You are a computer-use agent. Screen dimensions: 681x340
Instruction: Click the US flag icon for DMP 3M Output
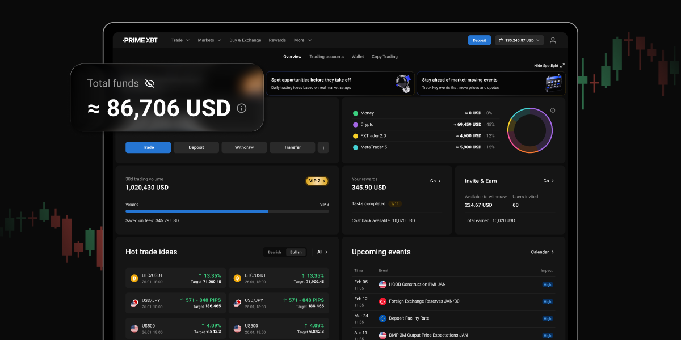(x=382, y=335)
